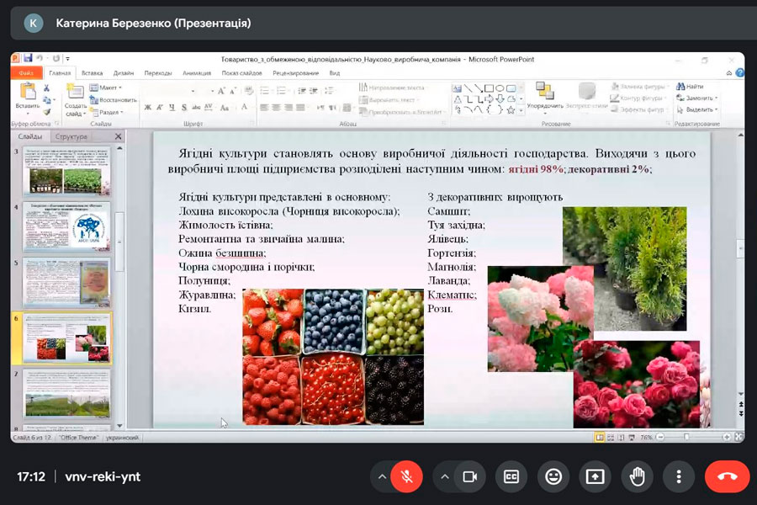The height and width of the screenshot is (505, 757).
Task: Switch to the Показ слайдов tab
Action: pos(240,73)
